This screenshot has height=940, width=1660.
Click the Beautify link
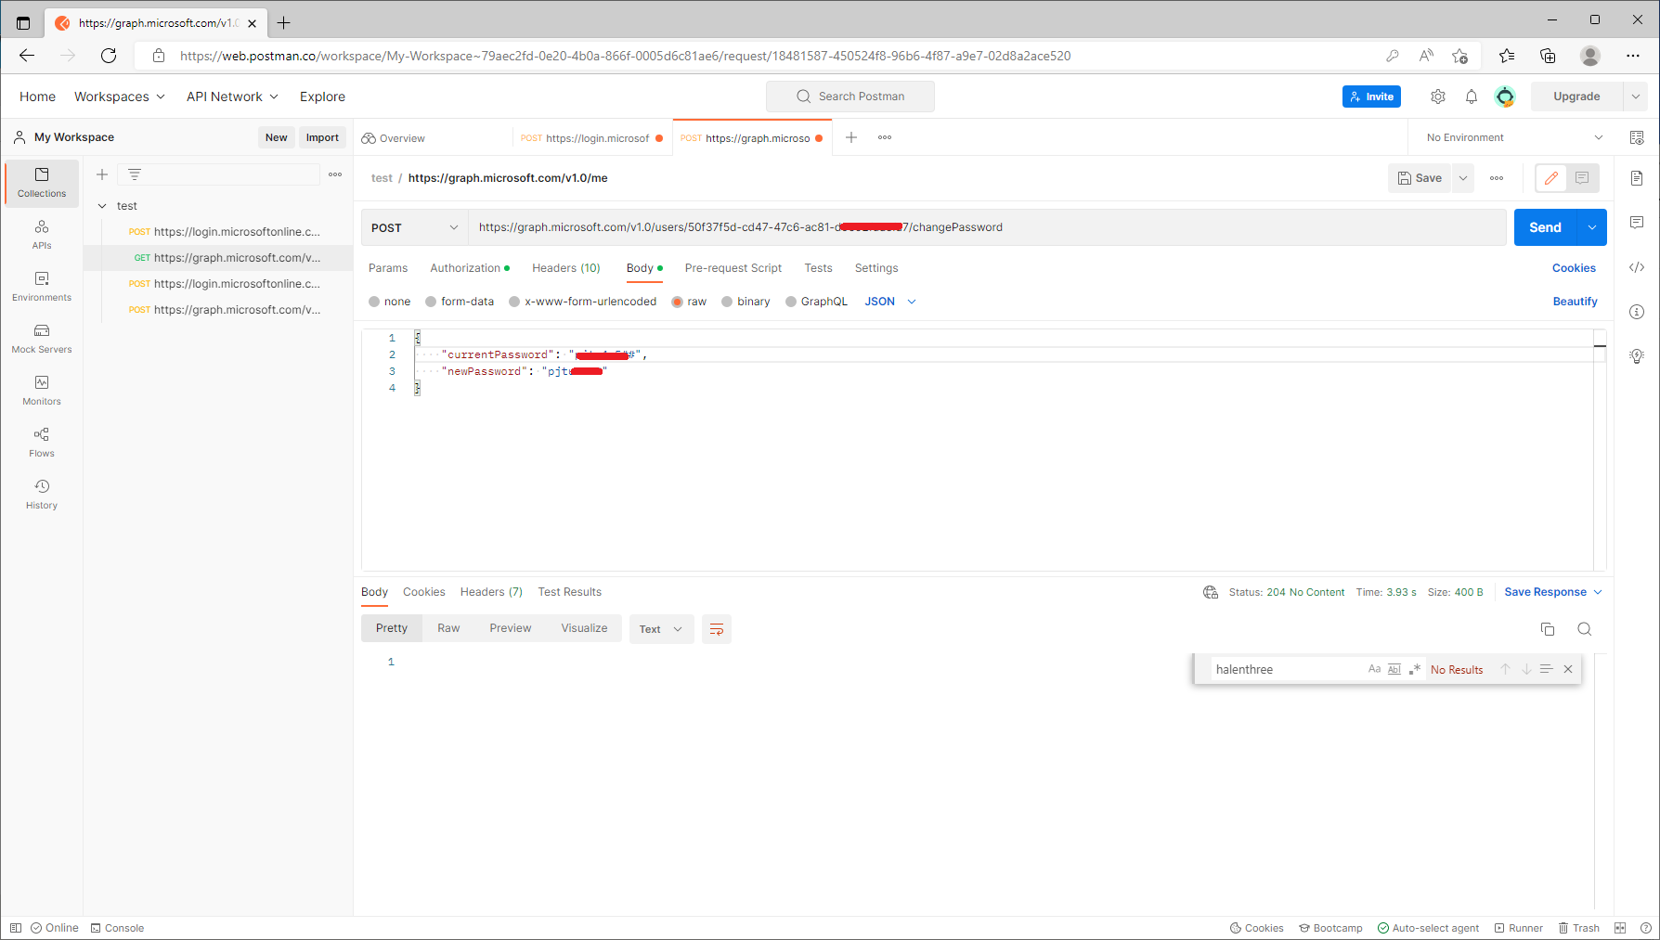pos(1575,302)
